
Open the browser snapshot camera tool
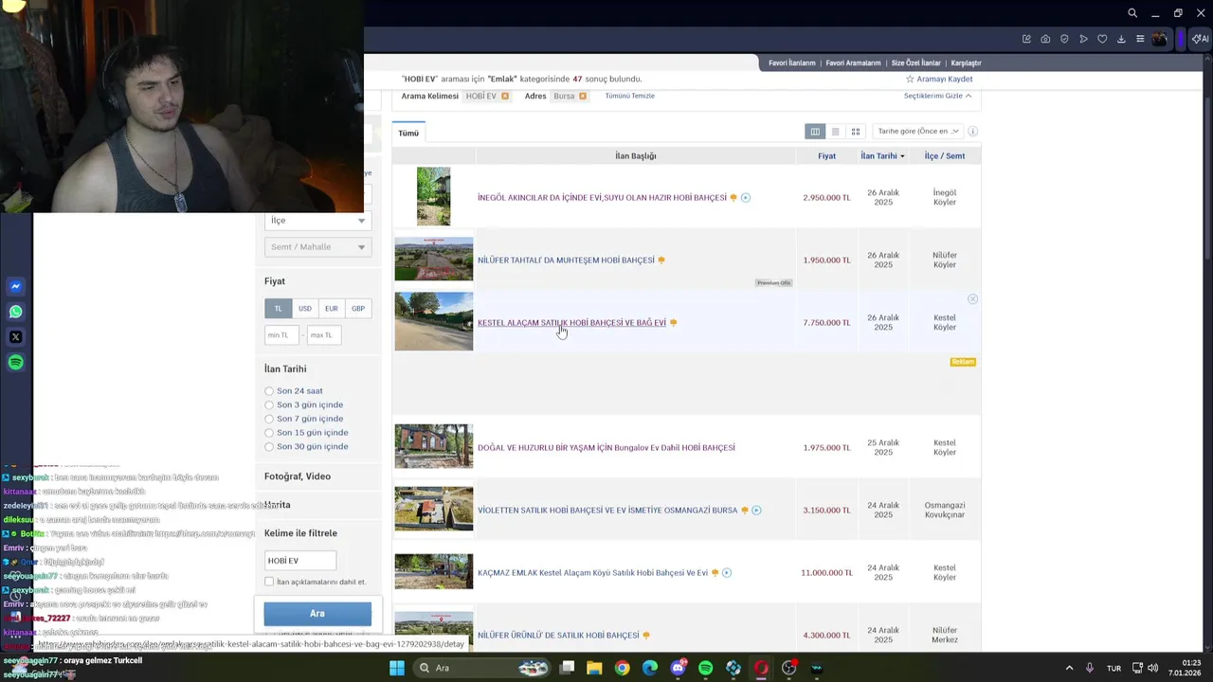pos(1045,39)
